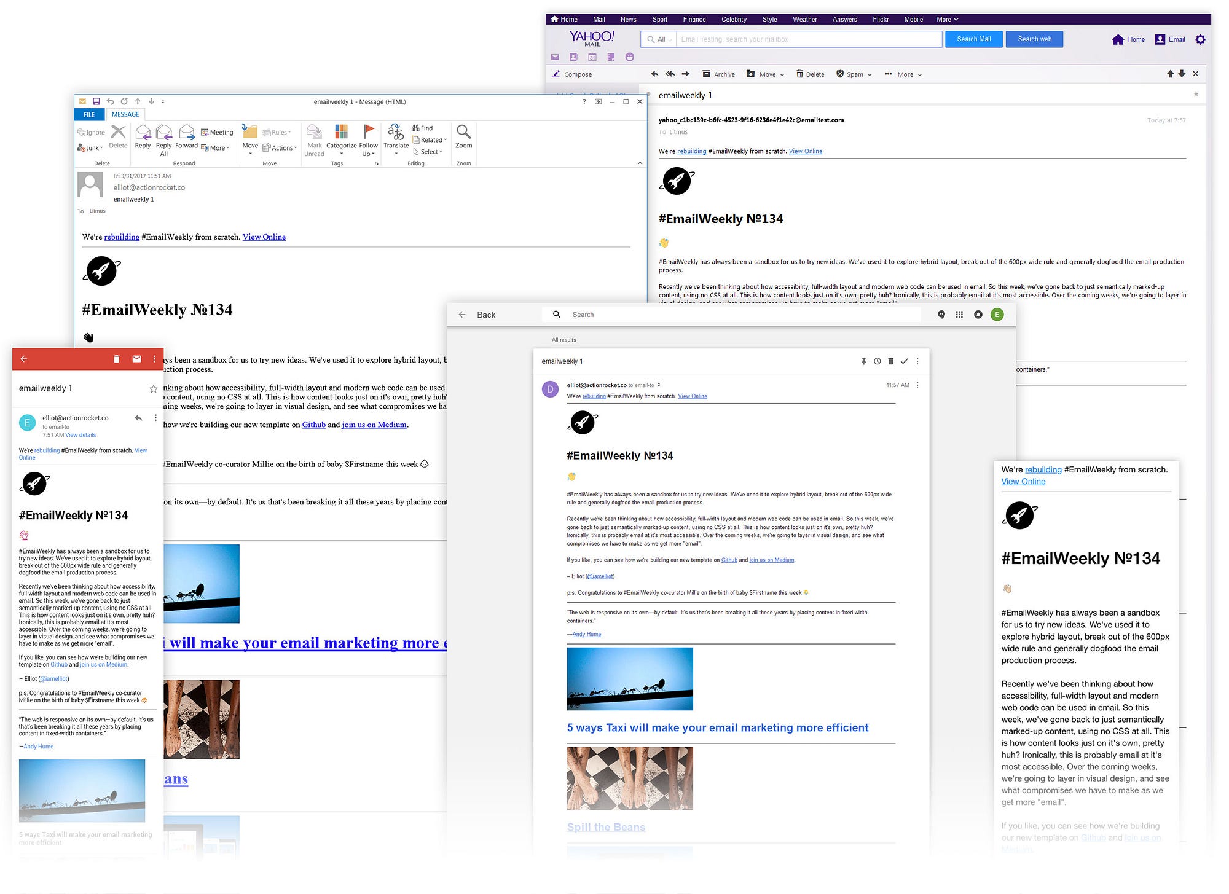Click the Meeting button in Outlook ribbon
This screenshot has height=894, width=1229.
[217, 132]
